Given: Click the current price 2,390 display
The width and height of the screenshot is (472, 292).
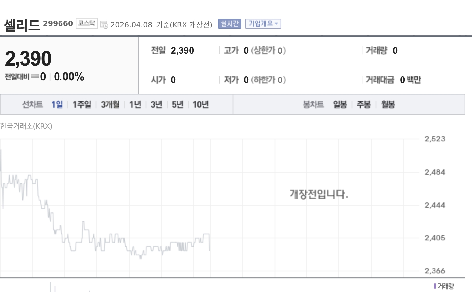Looking at the screenshot, I should pyautogui.click(x=29, y=58).
